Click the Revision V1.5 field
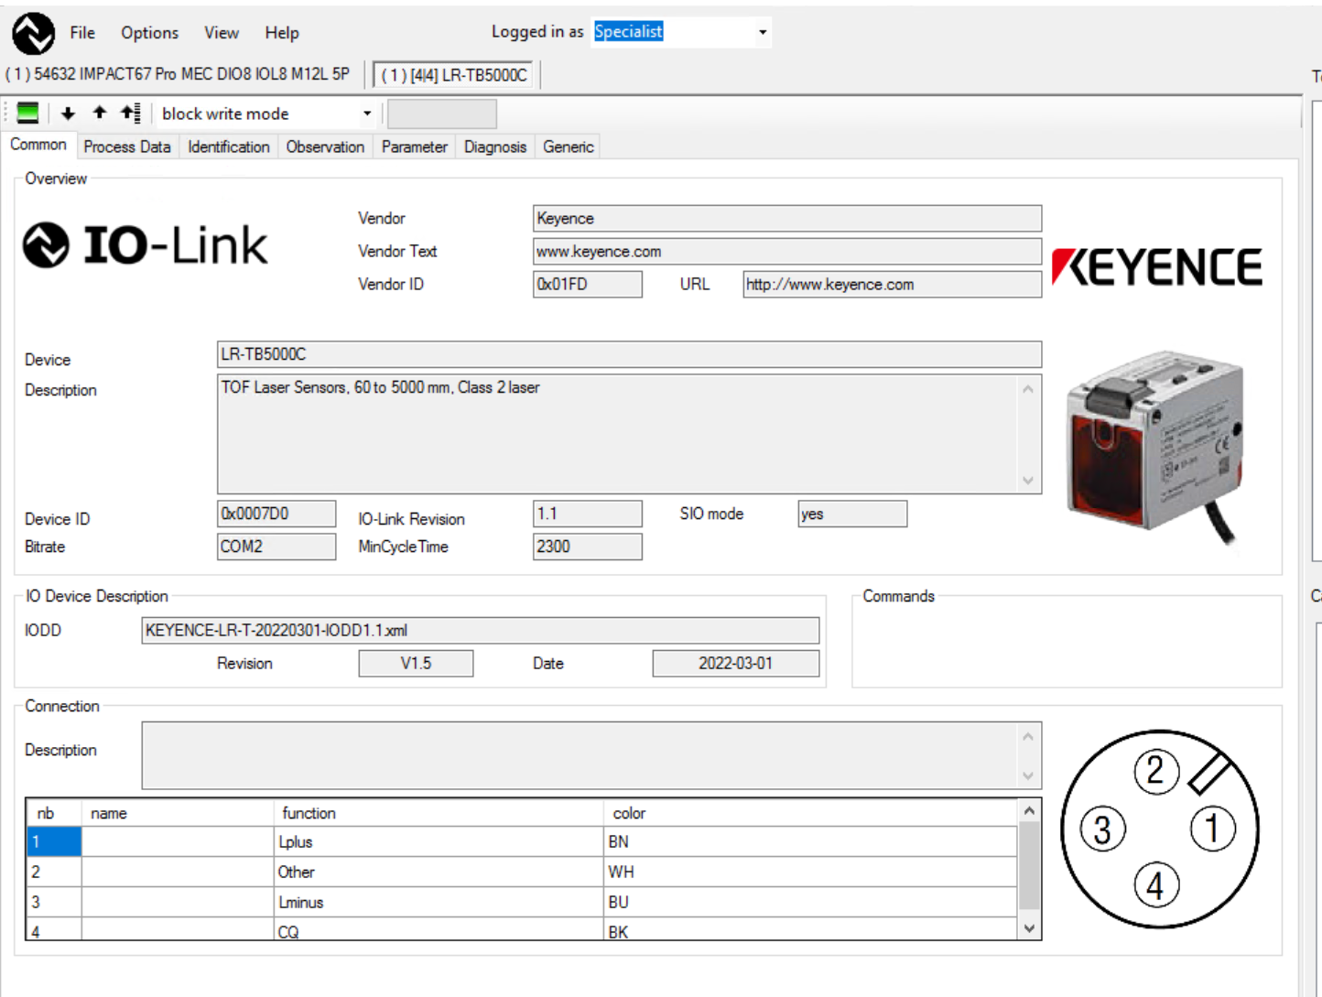 (x=416, y=663)
